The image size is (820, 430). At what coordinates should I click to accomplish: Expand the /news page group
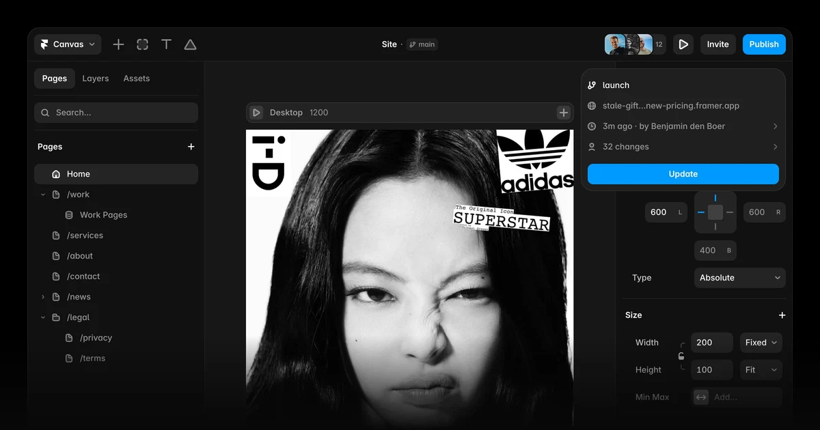coord(43,297)
